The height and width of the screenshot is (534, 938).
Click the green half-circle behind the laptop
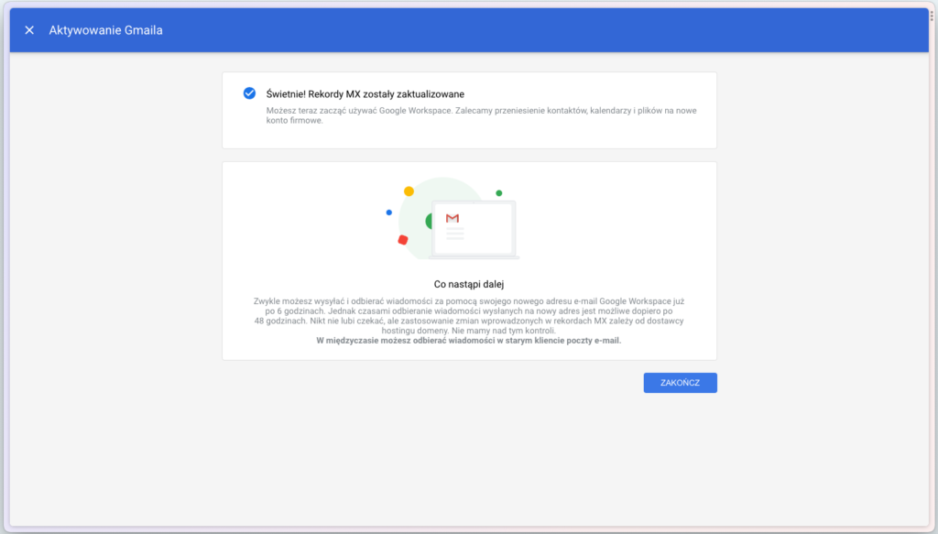[429, 222]
